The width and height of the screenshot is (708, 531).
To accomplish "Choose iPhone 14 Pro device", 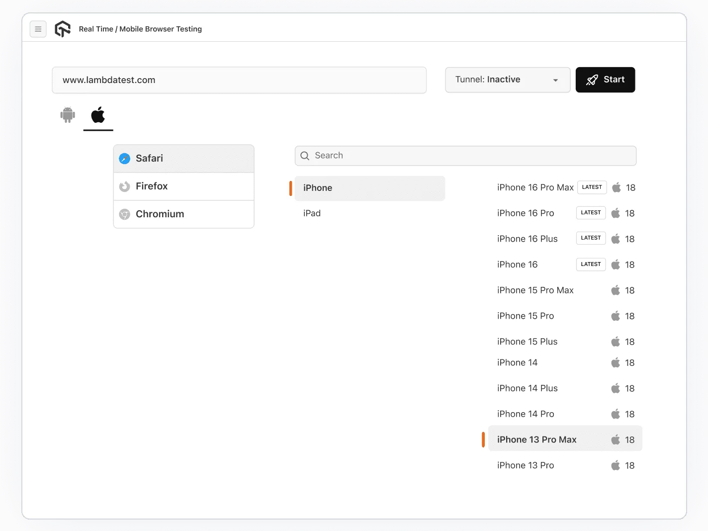I will pyautogui.click(x=526, y=414).
